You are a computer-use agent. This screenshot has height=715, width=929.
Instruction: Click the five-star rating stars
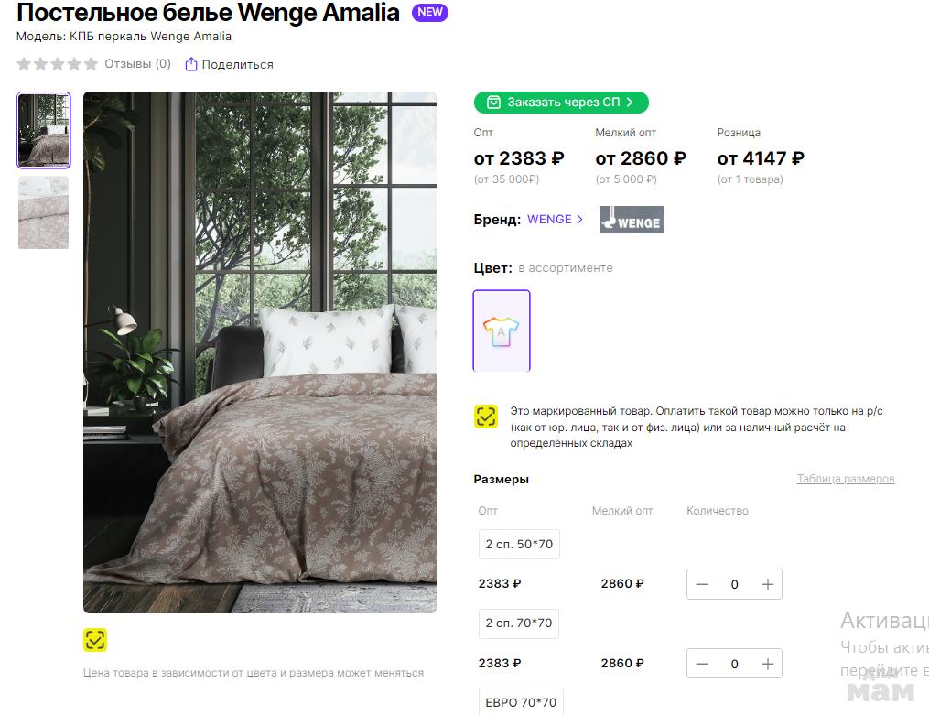point(57,64)
